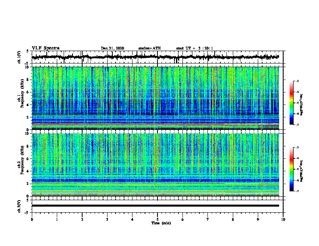Click the time axis tick label "0"
This screenshot has height=246, width=319.
pos(32,219)
